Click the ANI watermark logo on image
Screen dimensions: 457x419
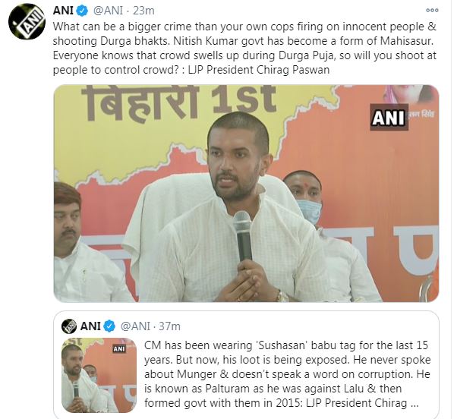pos(389,118)
